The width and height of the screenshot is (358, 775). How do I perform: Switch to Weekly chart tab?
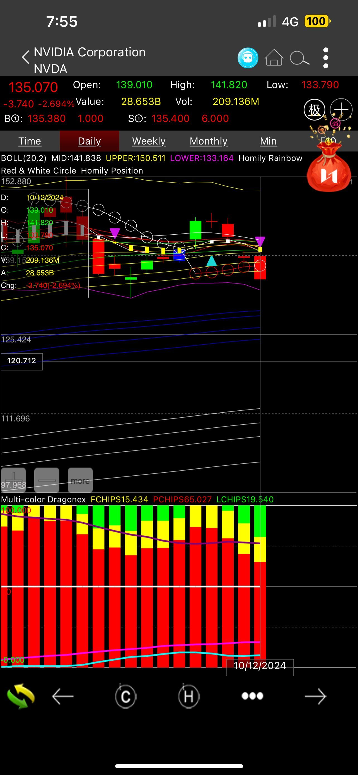(x=149, y=141)
